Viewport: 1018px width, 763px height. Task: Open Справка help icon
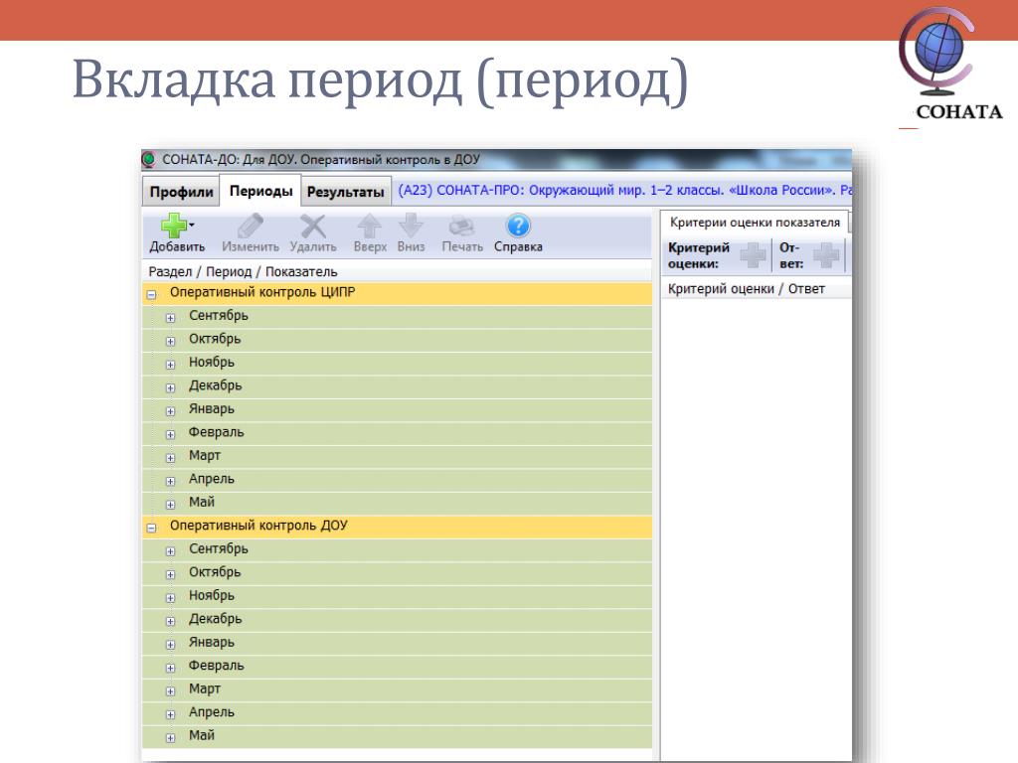pos(517,226)
